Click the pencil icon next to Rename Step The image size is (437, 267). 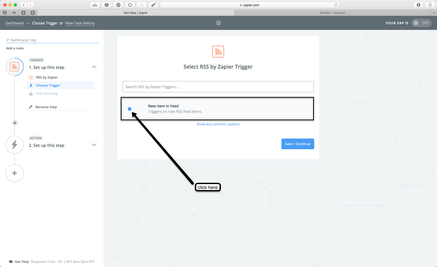[x=31, y=107]
